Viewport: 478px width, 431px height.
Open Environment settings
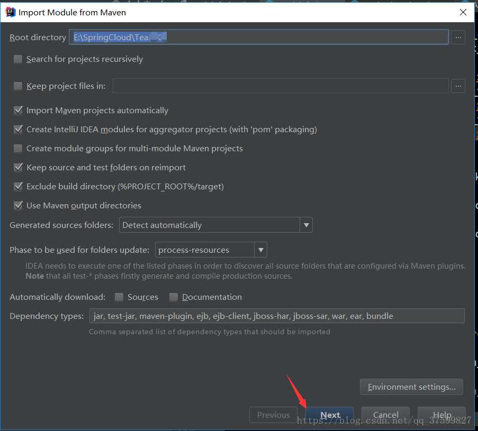[411, 387]
